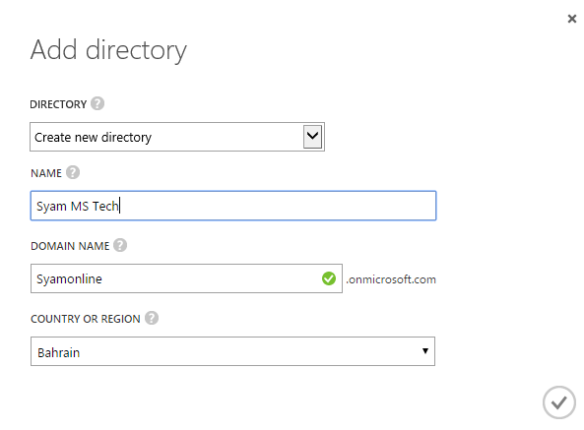Open help tooltip for DOMAIN NAME
Image resolution: width=584 pixels, height=430 pixels.
(x=120, y=245)
